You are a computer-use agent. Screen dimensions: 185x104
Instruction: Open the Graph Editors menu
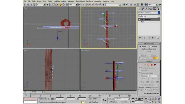[80, 1]
